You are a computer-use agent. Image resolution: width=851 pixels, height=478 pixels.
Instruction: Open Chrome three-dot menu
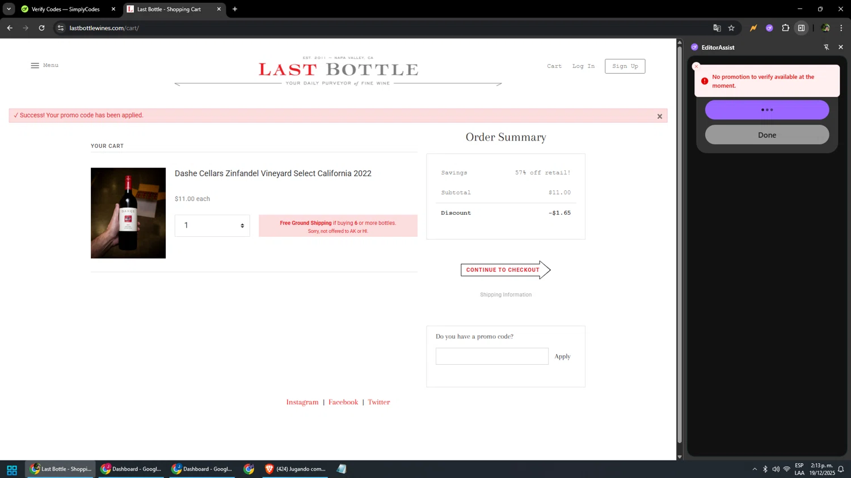point(841,28)
